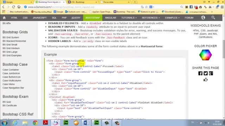Open Chrome from the taskbar
225x126 pixels.
[x=35, y=123]
